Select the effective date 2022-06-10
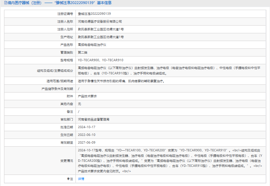This screenshot has height=186, width=270. point(87,135)
